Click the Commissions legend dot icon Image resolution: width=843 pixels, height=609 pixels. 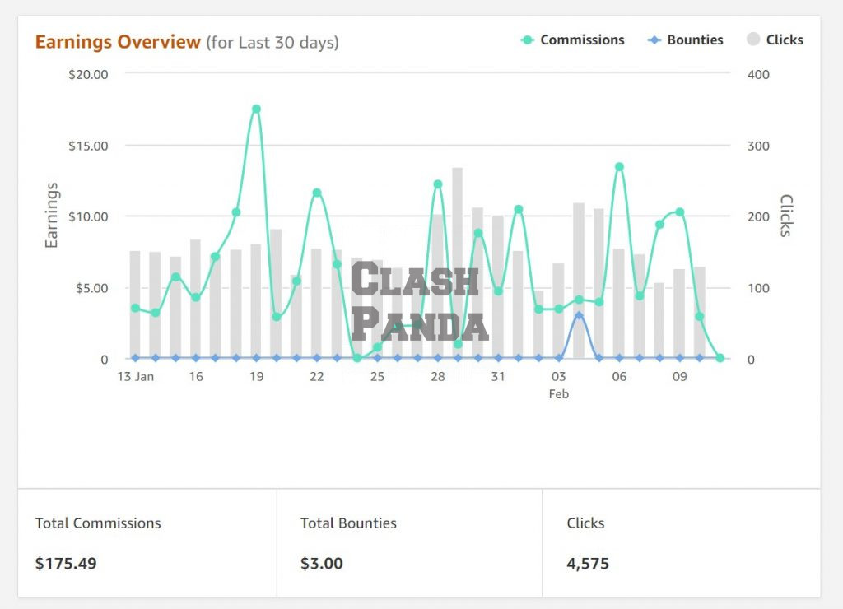coord(527,39)
